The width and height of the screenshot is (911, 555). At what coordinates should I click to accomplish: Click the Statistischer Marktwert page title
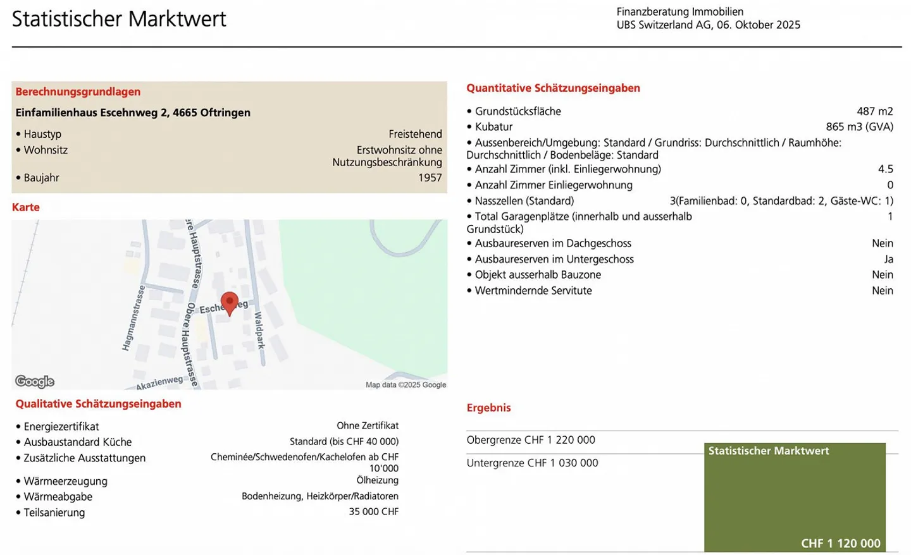119,19
